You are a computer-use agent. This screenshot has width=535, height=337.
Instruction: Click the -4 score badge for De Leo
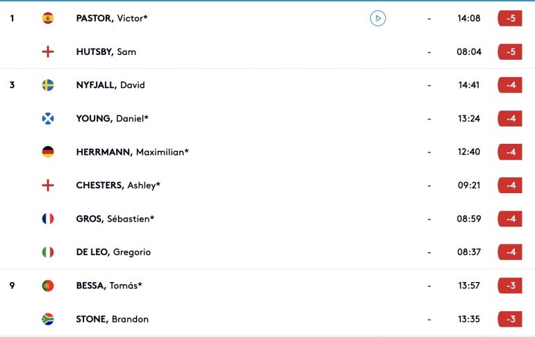click(x=510, y=252)
